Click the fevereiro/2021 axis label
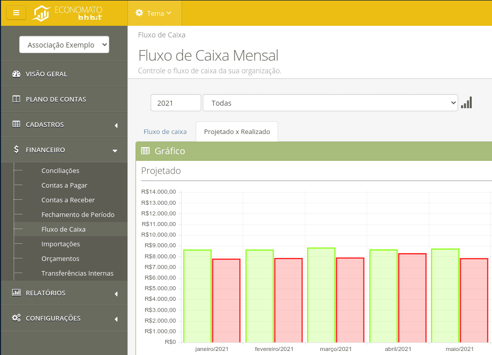This screenshot has height=355, width=492. click(274, 349)
